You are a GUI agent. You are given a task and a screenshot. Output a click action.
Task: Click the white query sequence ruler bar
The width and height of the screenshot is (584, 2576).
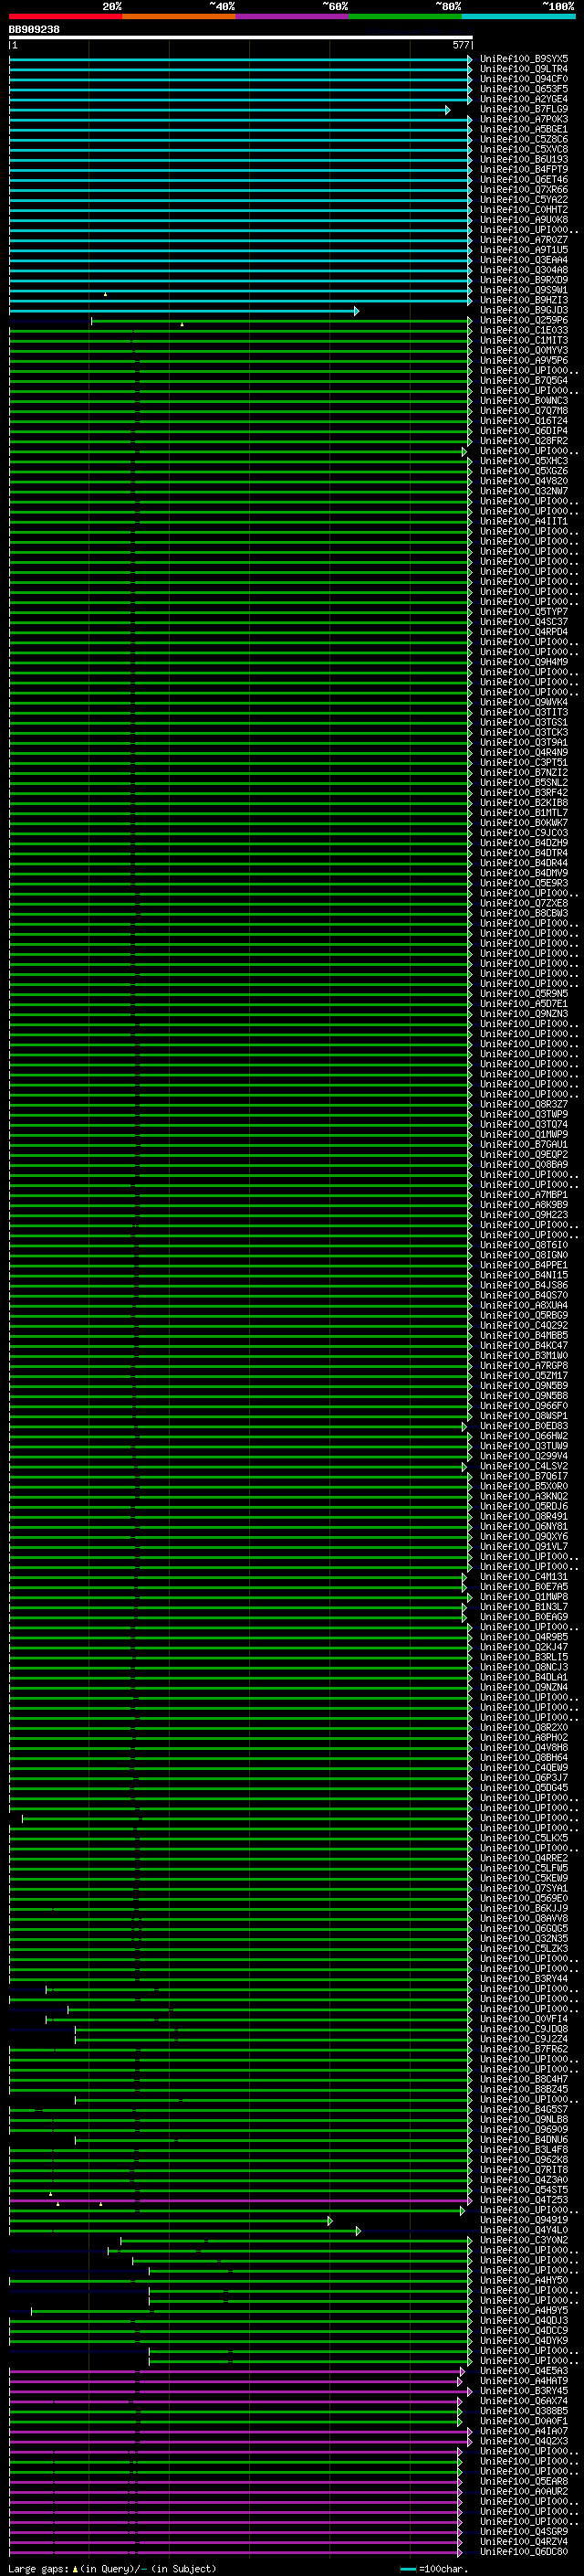click(241, 37)
